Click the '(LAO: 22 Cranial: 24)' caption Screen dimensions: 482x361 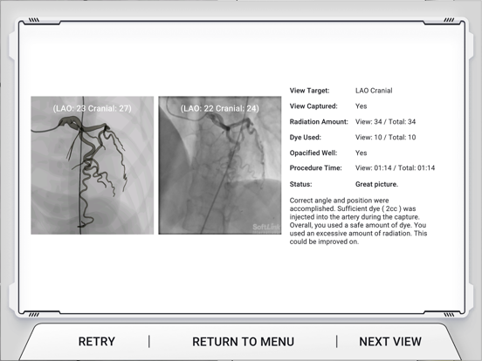(220, 108)
